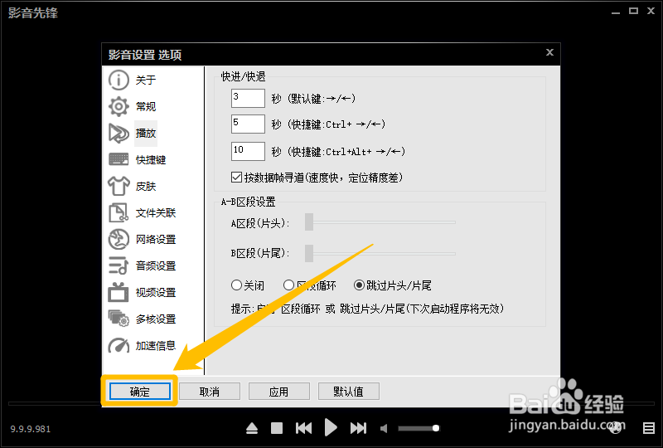Minimize the 影音先锋 main window

click(x=615, y=12)
